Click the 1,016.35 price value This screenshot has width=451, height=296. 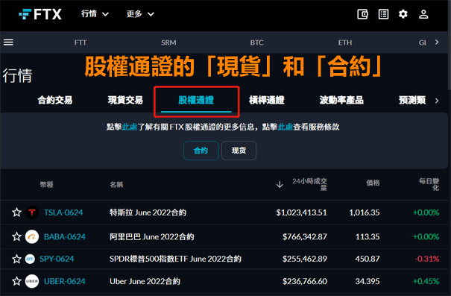(x=365, y=212)
